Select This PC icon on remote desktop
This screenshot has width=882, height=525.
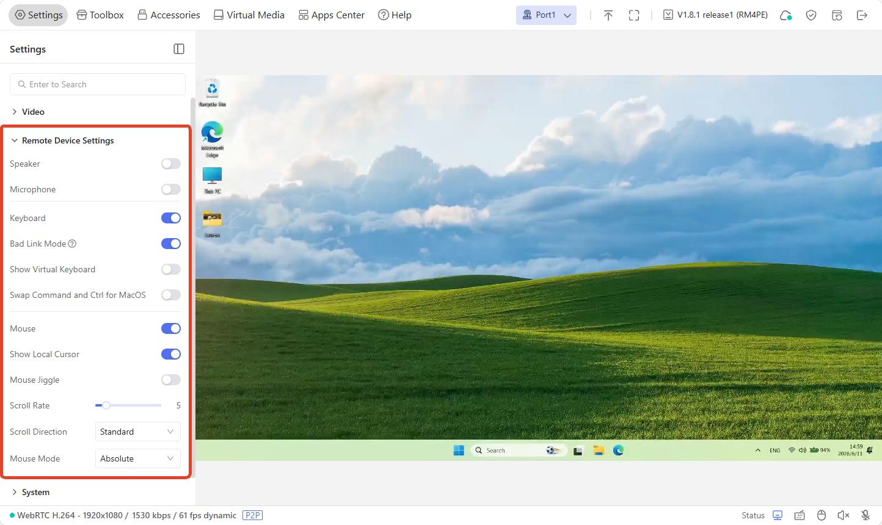coord(212,181)
